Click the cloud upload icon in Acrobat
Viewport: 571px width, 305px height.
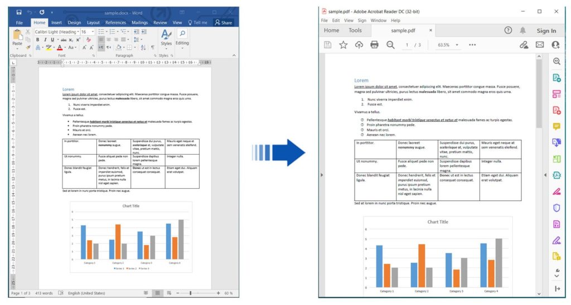tap(359, 45)
